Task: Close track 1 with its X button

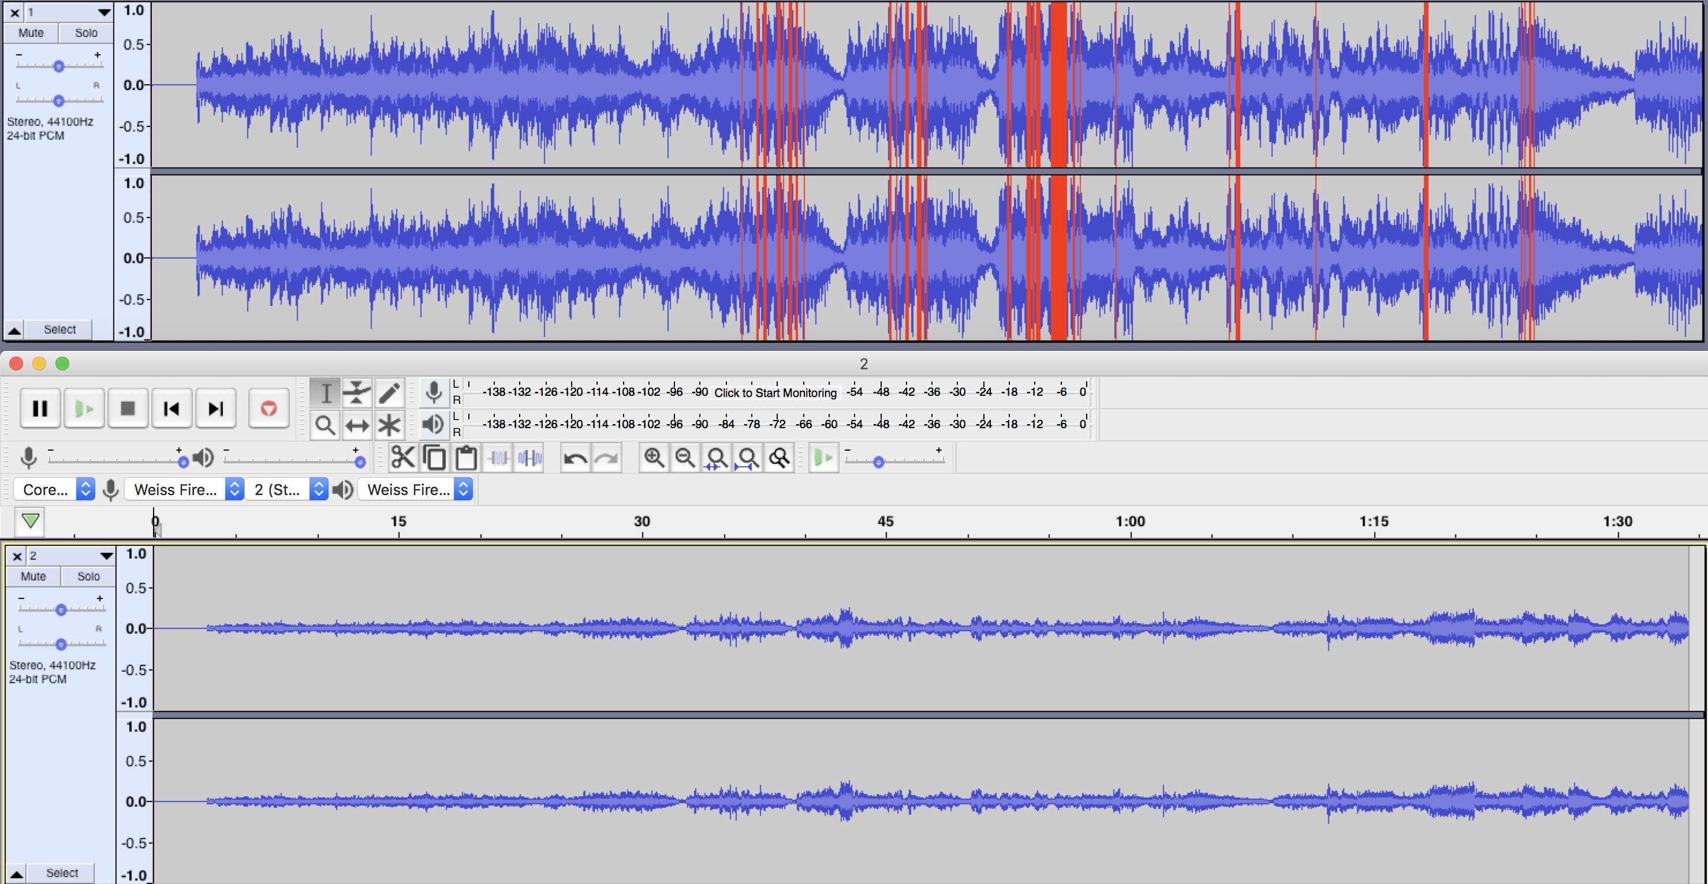Action: point(14,12)
